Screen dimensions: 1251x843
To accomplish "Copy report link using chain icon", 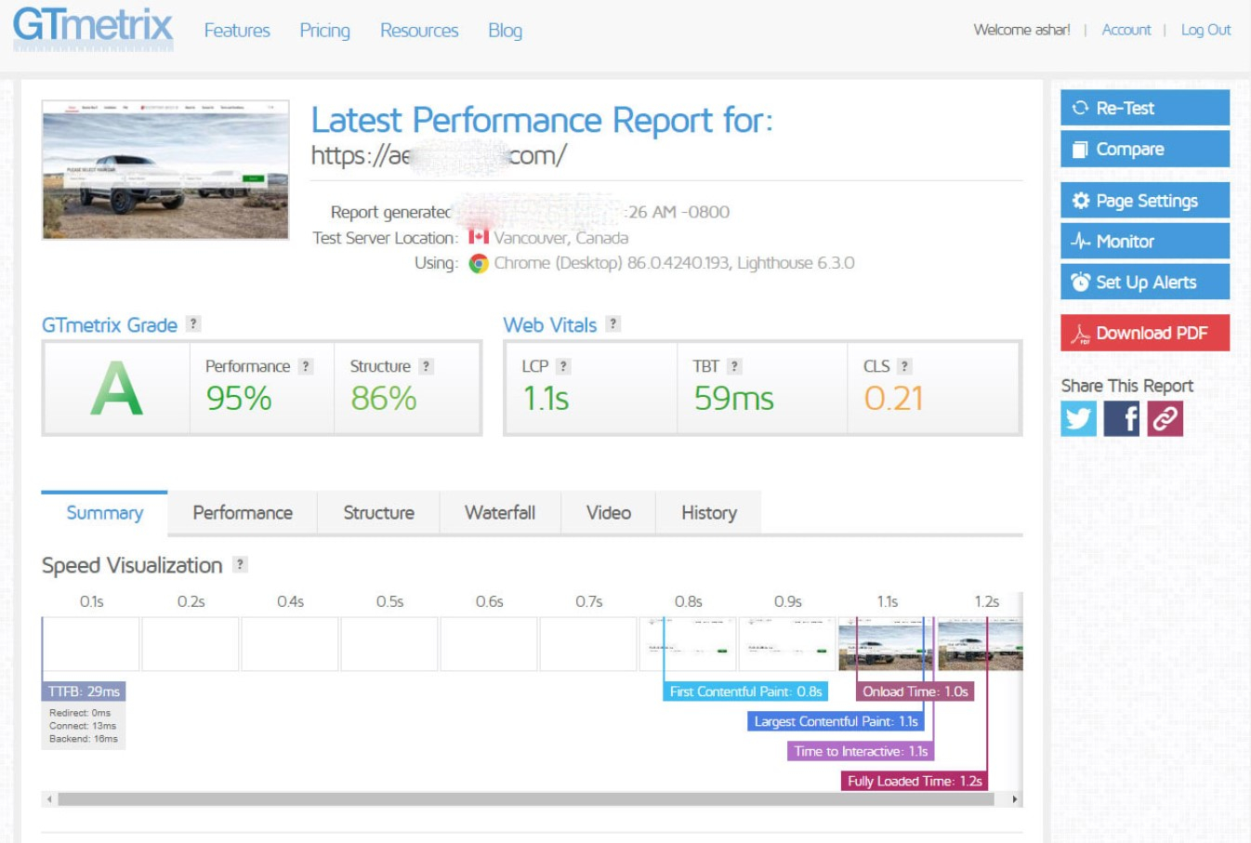I will click(1165, 418).
